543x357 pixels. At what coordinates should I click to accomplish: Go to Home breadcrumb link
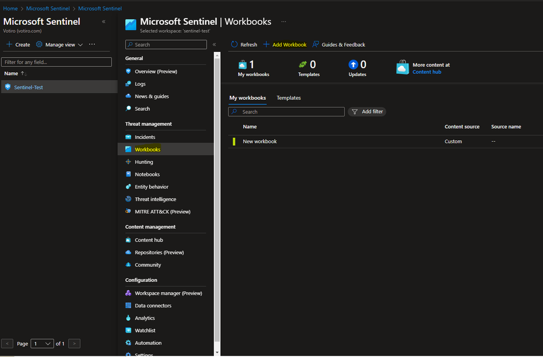tap(10, 8)
